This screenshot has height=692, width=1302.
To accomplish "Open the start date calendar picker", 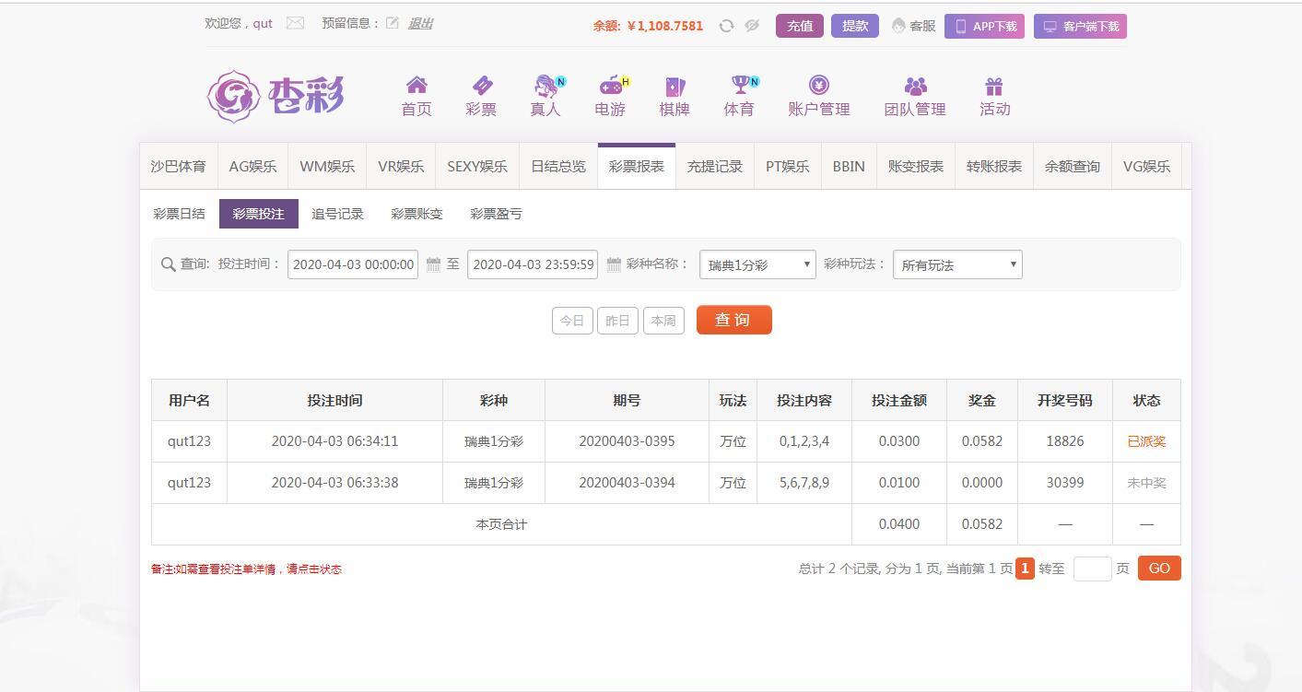I will (433, 264).
